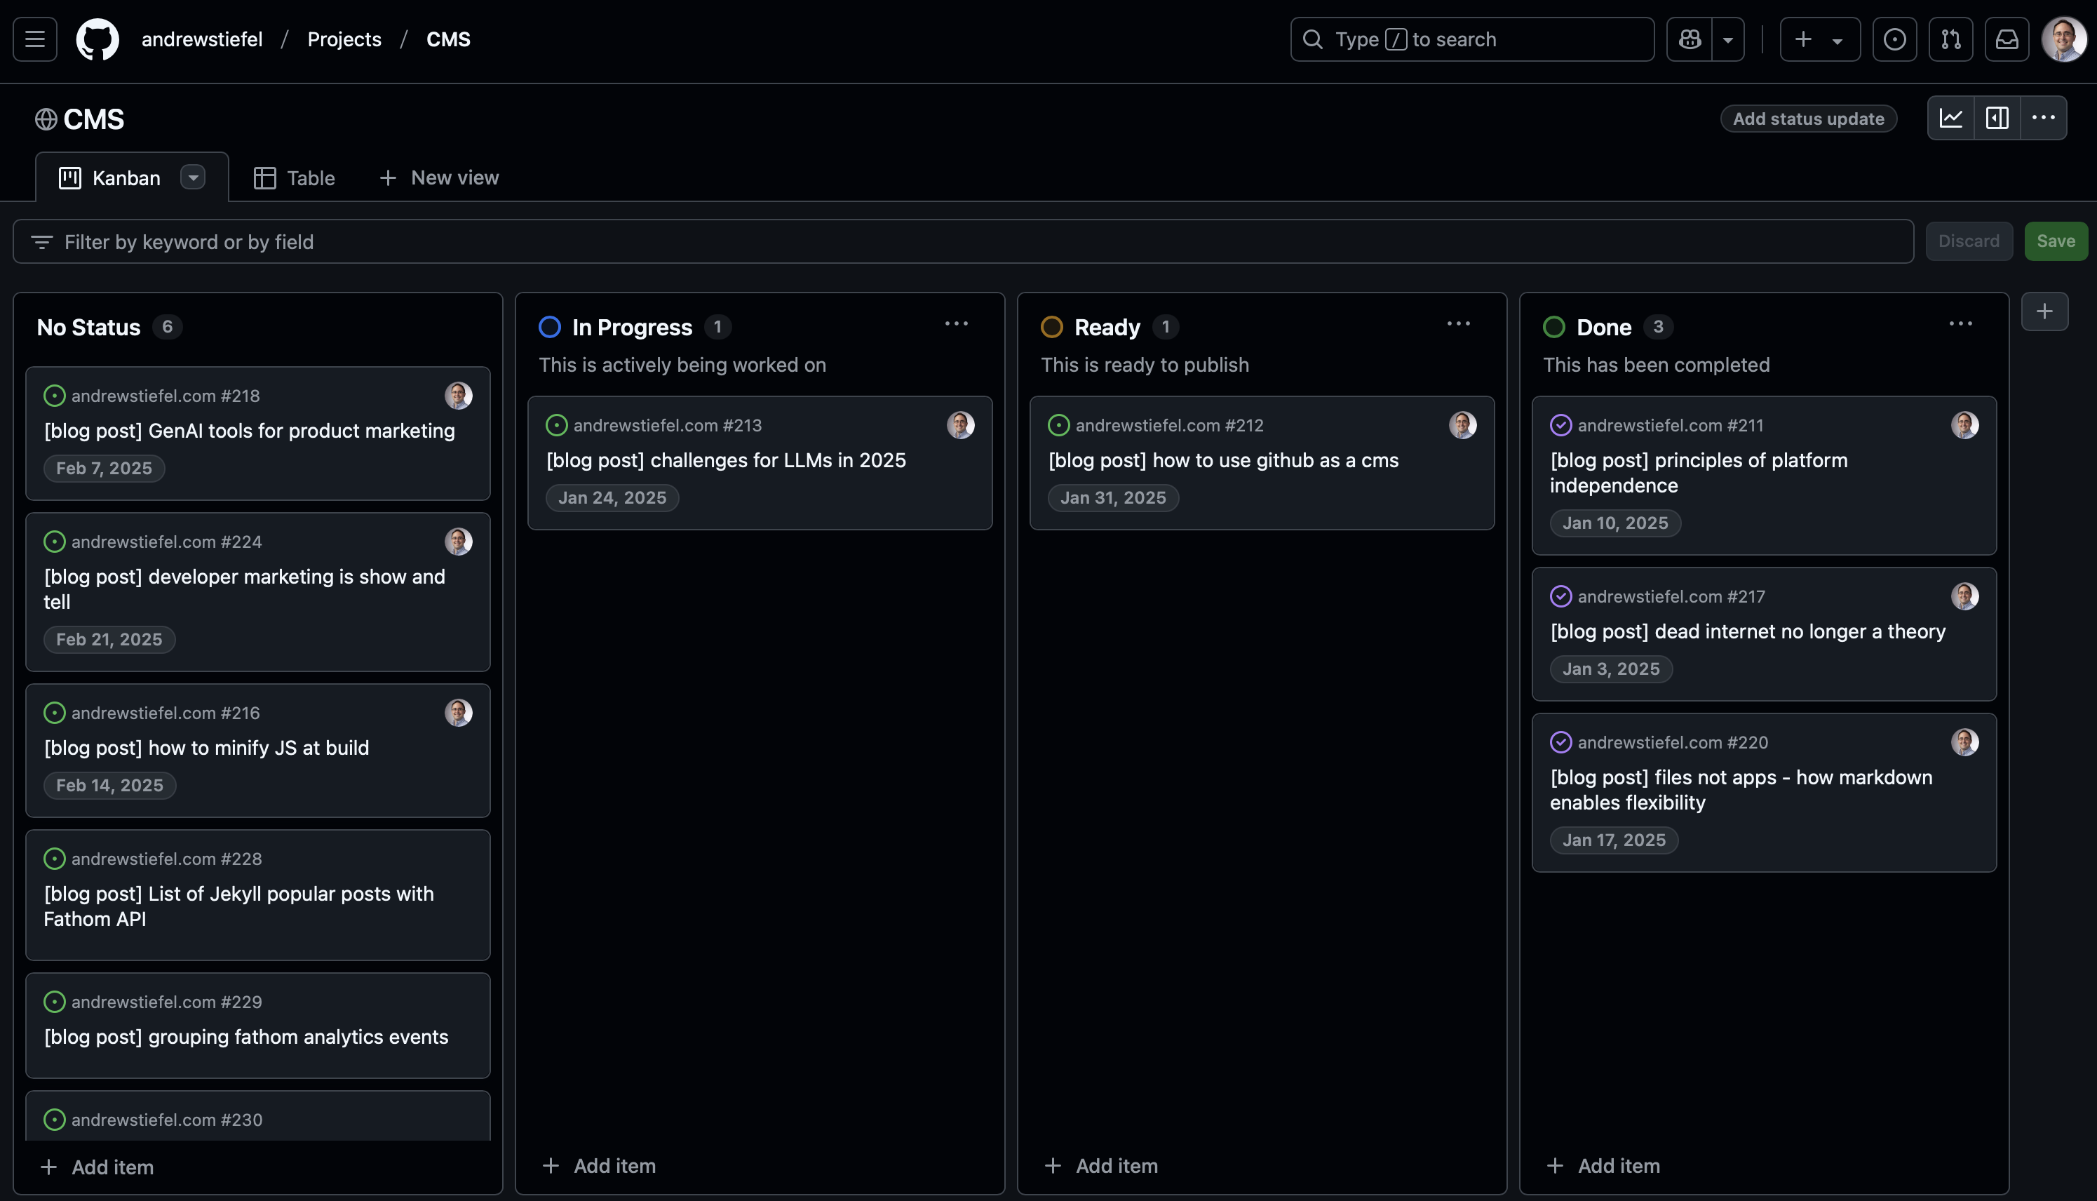Screen dimensions: 2097x1201
Task: Click the GitHub home logo
Action: 98,39
